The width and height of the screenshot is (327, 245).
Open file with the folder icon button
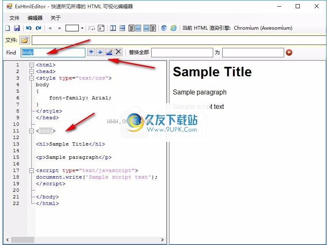25,40
